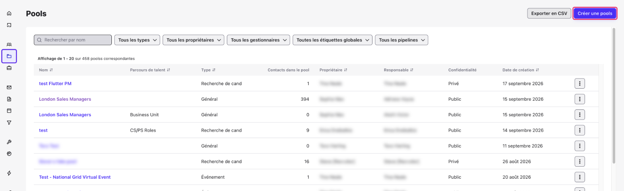The height and width of the screenshot is (191, 624).
Task: Sort by Propriétaire column arrows
Action: 345,70
